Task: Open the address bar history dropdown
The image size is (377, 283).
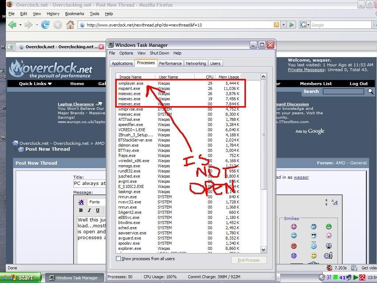Action: 283,25
